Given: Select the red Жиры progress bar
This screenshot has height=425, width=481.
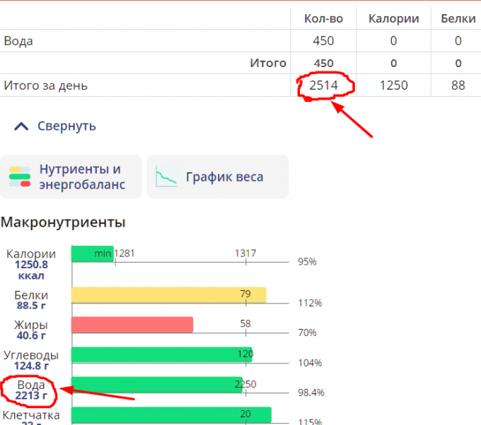Looking at the screenshot, I should tap(132, 324).
